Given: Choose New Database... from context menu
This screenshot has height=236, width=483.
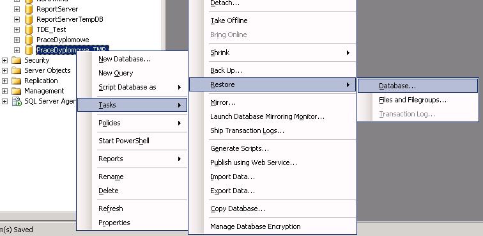Looking at the screenshot, I should 132,59.
